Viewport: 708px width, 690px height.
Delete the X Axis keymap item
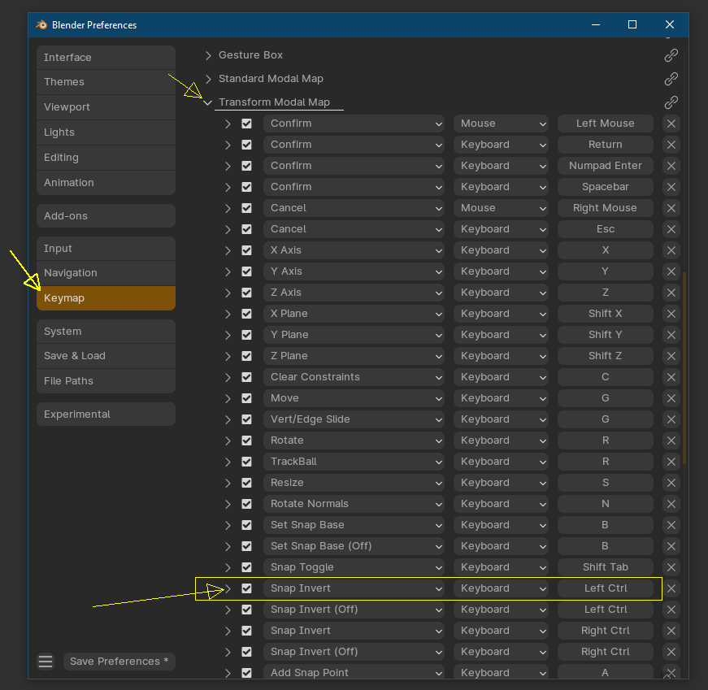point(671,250)
